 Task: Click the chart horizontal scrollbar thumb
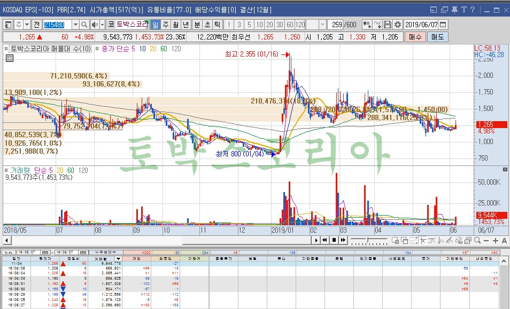246,240
